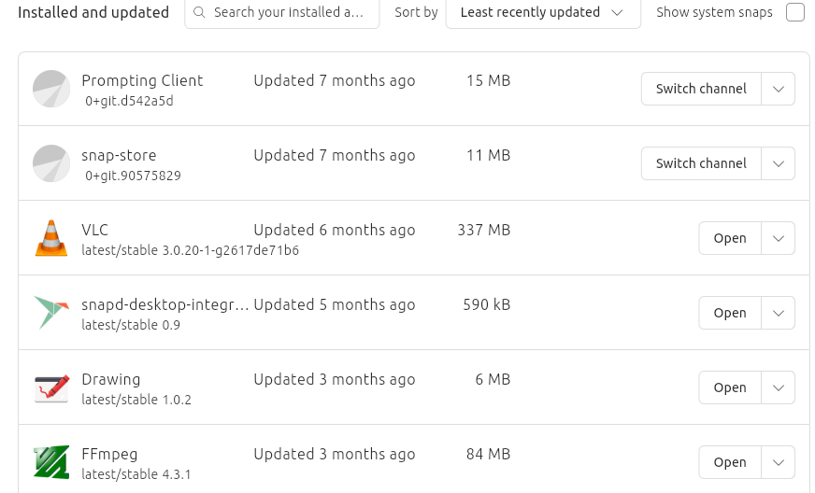Click the Drawing app icon
Viewport: 815px width, 493px height.
pos(51,387)
